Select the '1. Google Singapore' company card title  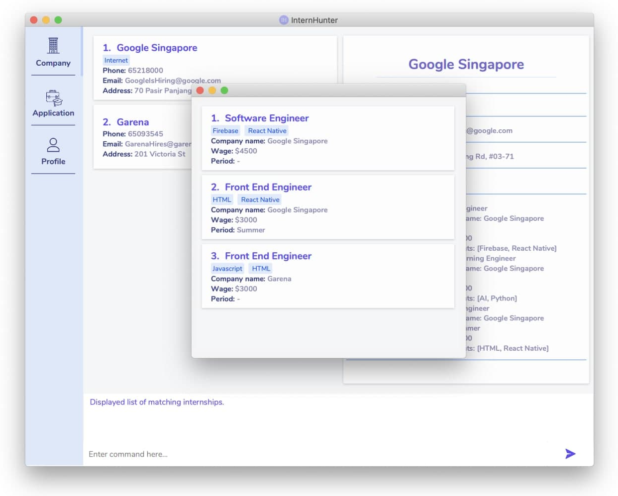[x=150, y=48]
